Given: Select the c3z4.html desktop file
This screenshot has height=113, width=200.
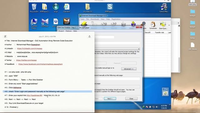Looking at the screenshot, I should click(x=67, y=8).
